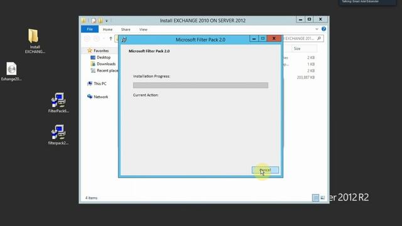Select FilterPack6... desktop installer icon
This screenshot has width=402, height=226.
coord(58,103)
